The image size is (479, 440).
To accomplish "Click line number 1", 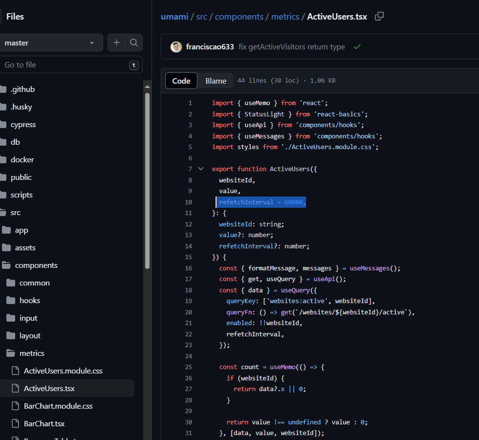I will point(190,103).
